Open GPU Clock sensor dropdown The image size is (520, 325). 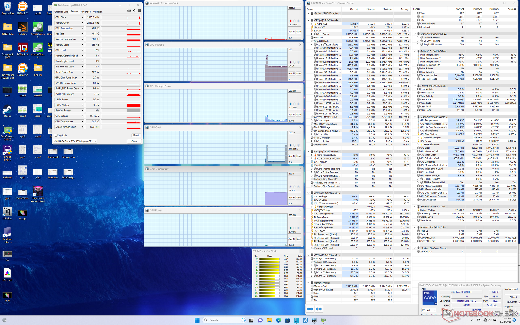tap(82, 17)
